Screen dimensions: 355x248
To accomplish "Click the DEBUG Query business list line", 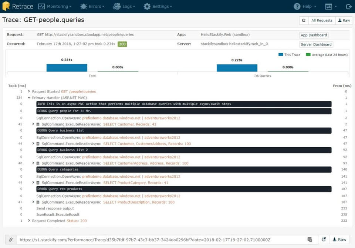I will [x=184, y=131].
